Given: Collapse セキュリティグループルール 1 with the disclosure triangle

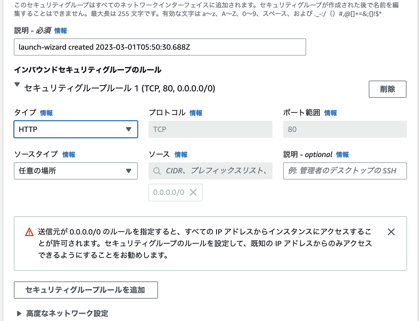Looking at the screenshot, I should coord(17,85).
